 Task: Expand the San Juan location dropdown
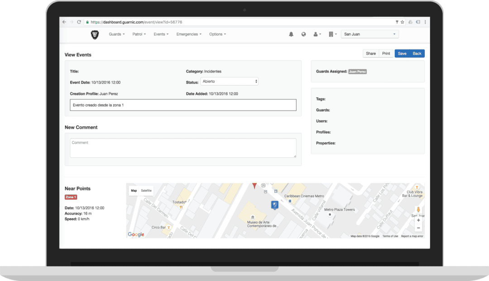[369, 34]
